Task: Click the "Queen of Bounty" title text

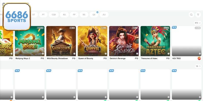Action: click(x=86, y=58)
